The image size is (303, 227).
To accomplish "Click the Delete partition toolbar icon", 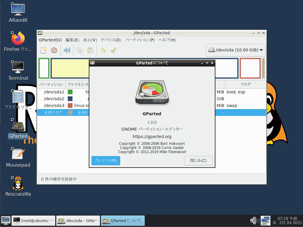I will coord(54,50).
